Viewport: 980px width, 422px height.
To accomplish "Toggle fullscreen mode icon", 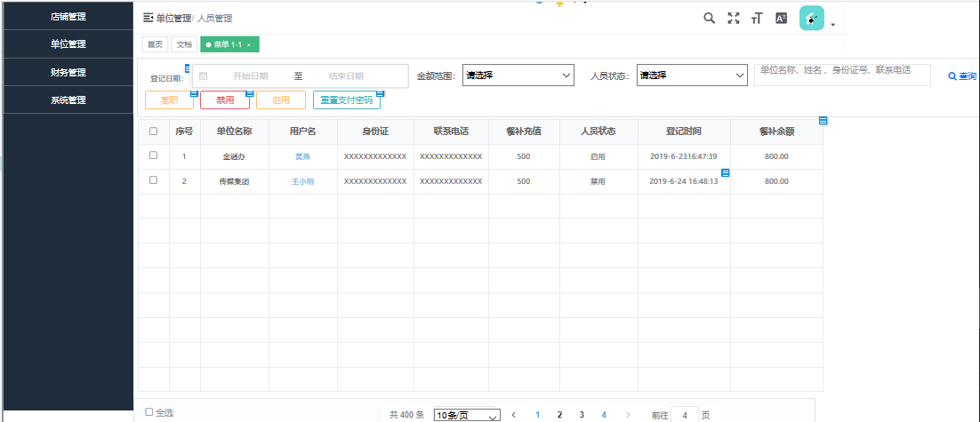I will tap(734, 18).
